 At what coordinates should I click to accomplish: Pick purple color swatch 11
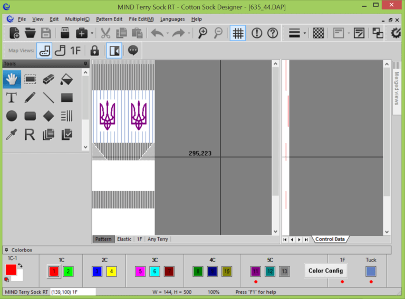pos(255,272)
